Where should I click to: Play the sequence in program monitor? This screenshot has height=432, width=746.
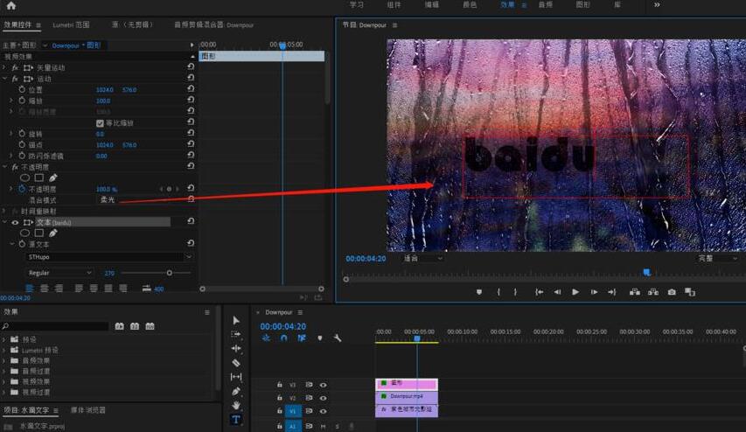pyautogui.click(x=575, y=292)
